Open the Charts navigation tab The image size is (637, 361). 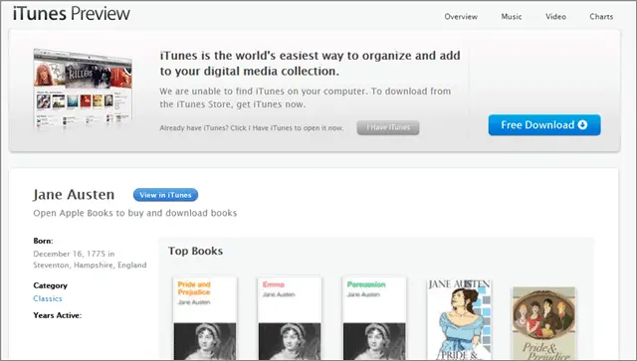pyautogui.click(x=601, y=17)
